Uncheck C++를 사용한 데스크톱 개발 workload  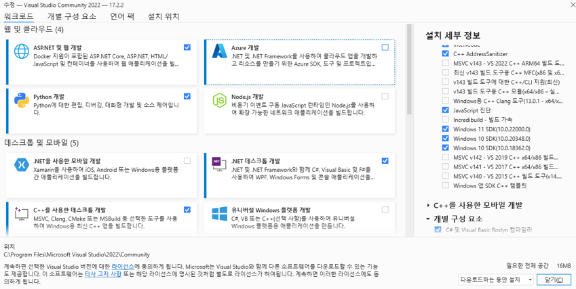click(187, 210)
